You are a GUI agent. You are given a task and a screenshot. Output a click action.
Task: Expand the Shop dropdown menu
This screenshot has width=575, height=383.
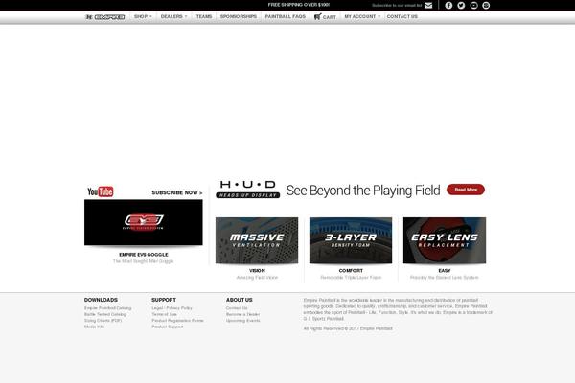pyautogui.click(x=143, y=16)
